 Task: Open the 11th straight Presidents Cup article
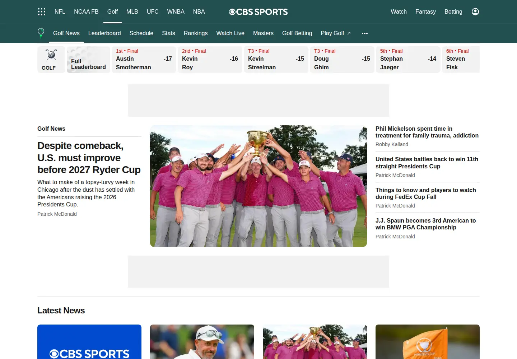coord(427,163)
